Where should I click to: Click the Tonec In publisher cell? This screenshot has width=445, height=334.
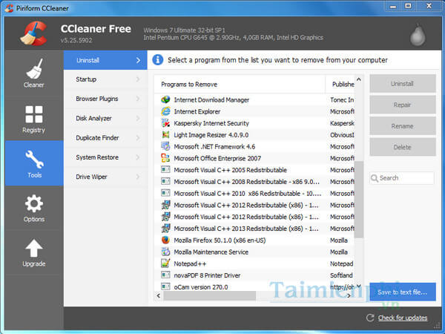click(x=342, y=100)
